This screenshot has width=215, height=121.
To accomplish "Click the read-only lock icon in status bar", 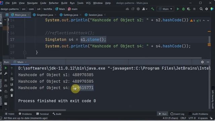I will (211, 118).
